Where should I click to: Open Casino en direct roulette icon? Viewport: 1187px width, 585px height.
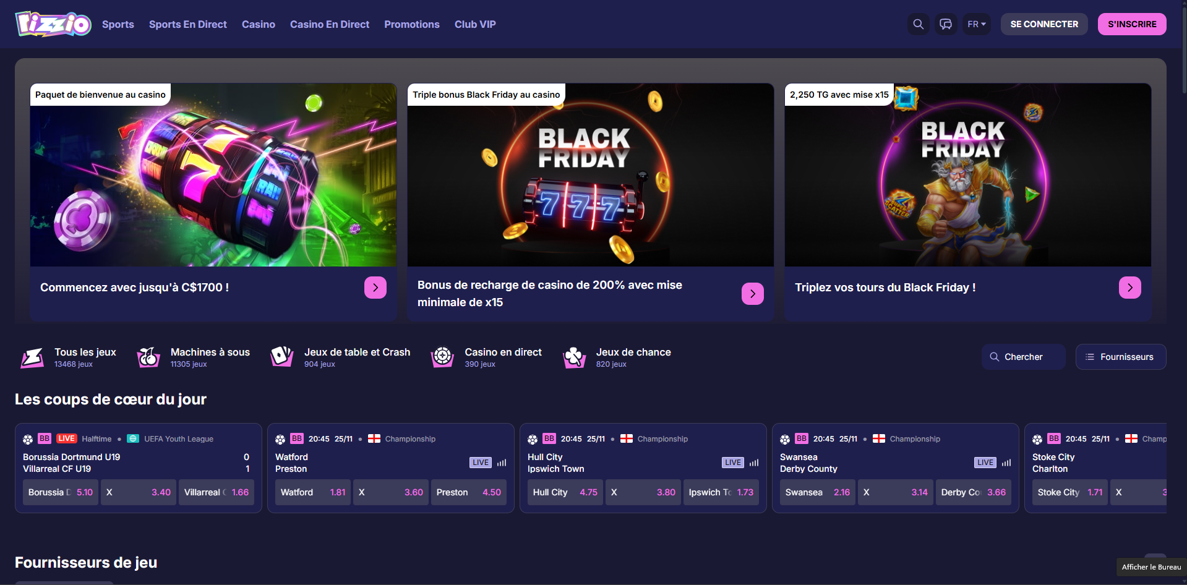[442, 357]
